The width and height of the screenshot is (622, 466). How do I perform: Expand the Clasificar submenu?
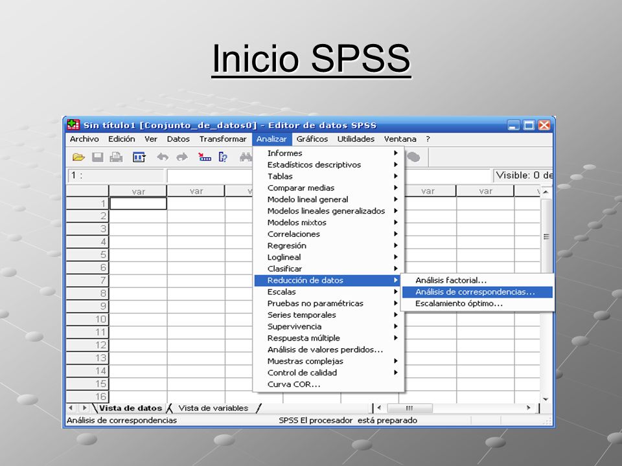(328, 269)
